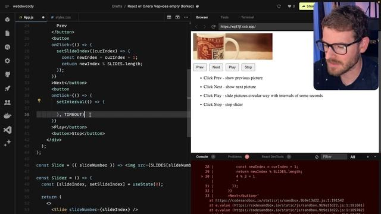Reload the preview browser page
Screen dimensions: 381x214
[213, 27]
